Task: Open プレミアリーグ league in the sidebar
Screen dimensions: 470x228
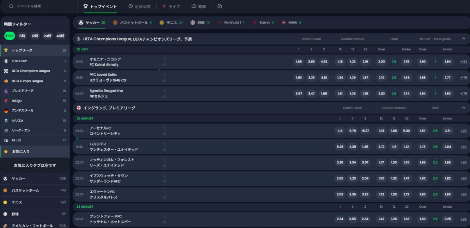Action: 35,91
